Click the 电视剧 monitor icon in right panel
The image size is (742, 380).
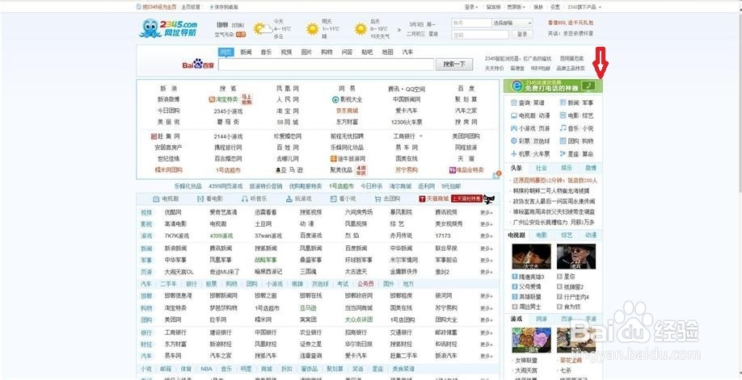coord(514,115)
